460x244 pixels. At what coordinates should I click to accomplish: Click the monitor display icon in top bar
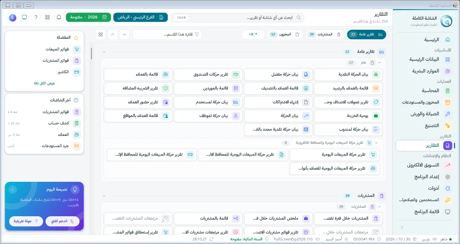[x=24, y=17]
